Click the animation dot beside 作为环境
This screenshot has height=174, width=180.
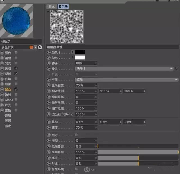[49, 169]
